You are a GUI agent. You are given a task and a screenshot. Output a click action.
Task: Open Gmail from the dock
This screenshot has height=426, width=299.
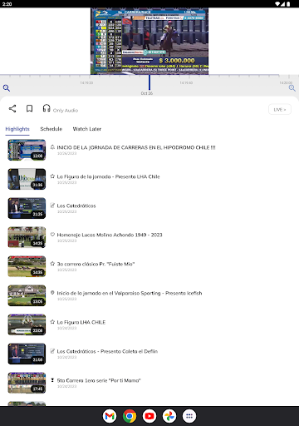click(x=110, y=416)
